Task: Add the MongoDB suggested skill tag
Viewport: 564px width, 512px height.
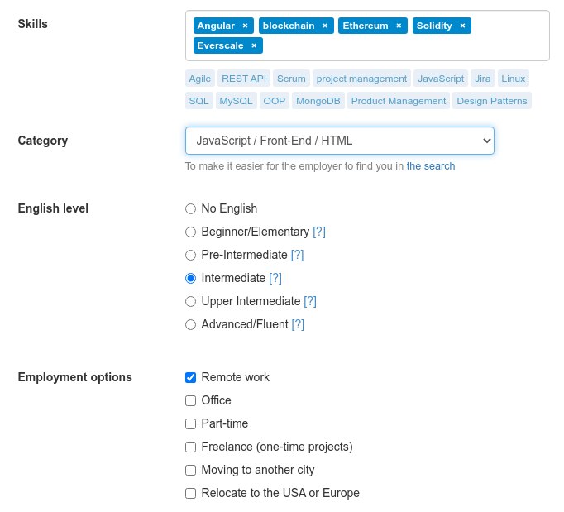Action: tap(317, 101)
